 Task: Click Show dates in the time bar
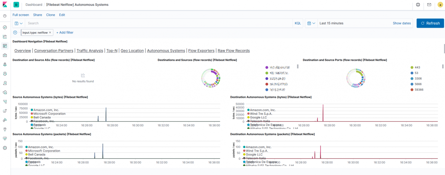(x=402, y=23)
